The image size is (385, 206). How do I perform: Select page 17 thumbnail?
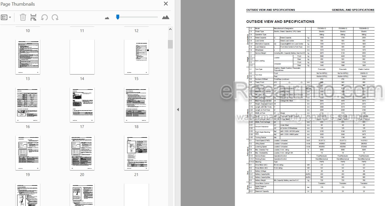(82, 105)
